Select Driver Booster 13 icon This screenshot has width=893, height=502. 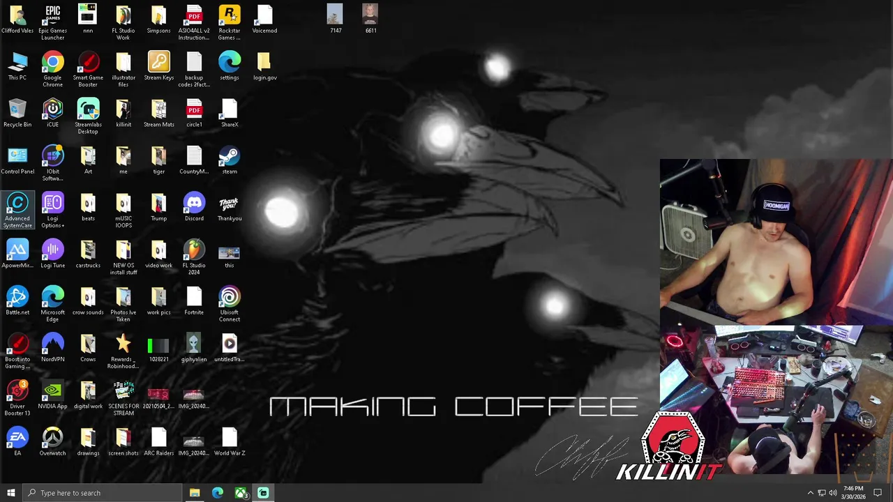pyautogui.click(x=17, y=397)
